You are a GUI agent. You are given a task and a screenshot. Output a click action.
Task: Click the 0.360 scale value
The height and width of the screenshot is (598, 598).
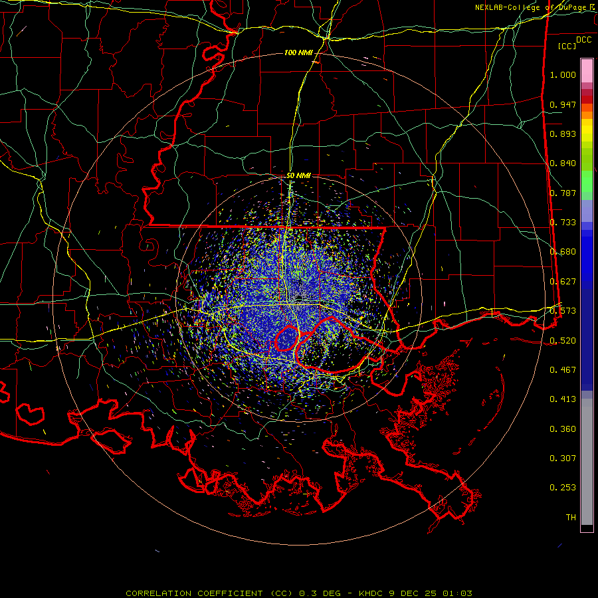click(563, 429)
